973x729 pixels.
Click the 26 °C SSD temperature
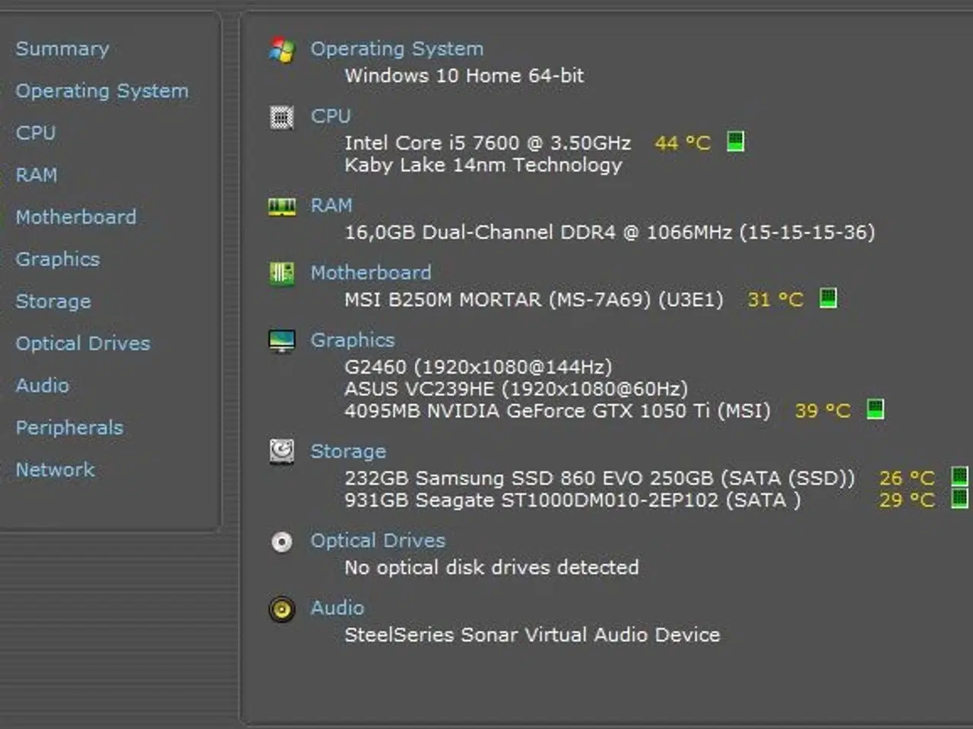tap(907, 478)
